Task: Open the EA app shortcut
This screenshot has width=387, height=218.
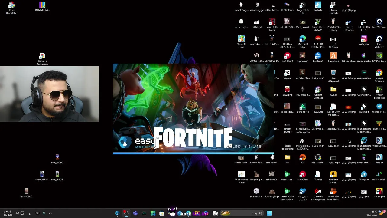Action: 303,159
